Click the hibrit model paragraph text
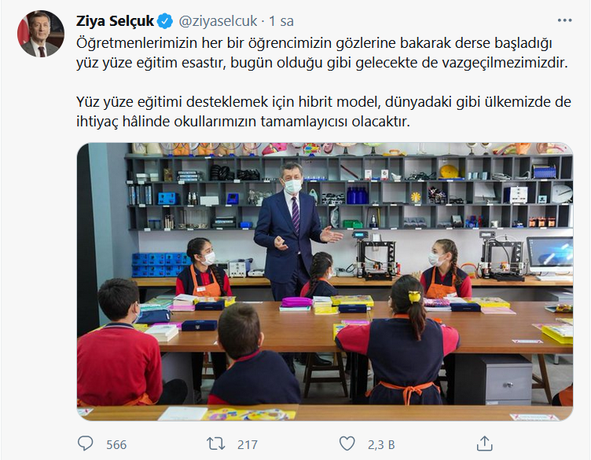This screenshot has width=591, height=460. [x=323, y=111]
